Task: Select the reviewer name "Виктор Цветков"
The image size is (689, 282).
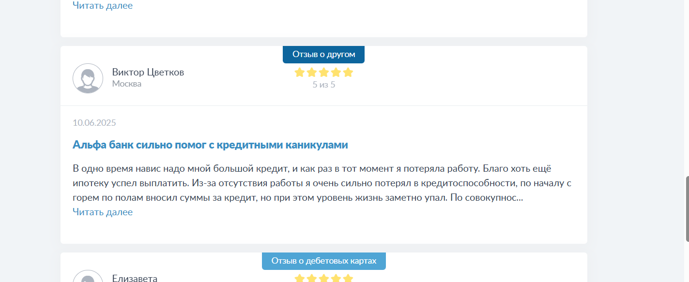Action: [x=148, y=72]
